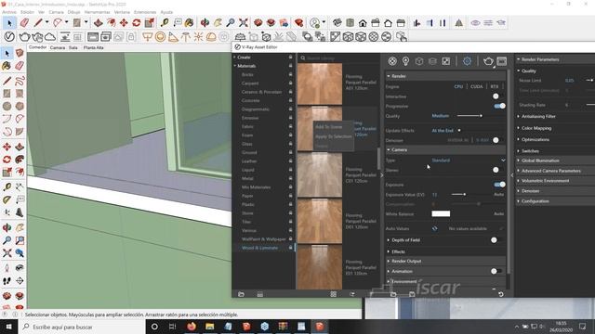Open library folder icon at bottom left
The width and height of the screenshot is (595, 334).
[x=241, y=294]
